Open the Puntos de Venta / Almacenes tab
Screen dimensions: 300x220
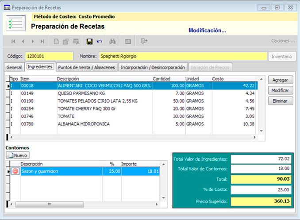click(x=87, y=67)
